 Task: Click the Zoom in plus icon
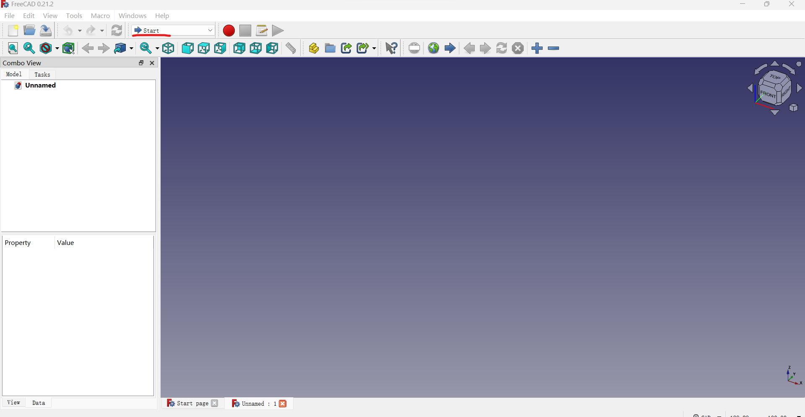pos(538,48)
